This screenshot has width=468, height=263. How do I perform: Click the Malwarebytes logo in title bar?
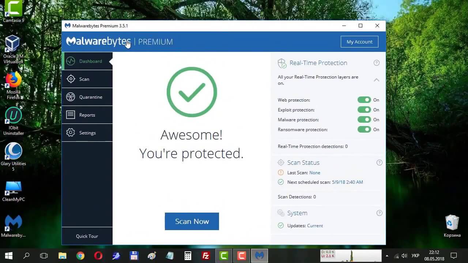pos(67,26)
